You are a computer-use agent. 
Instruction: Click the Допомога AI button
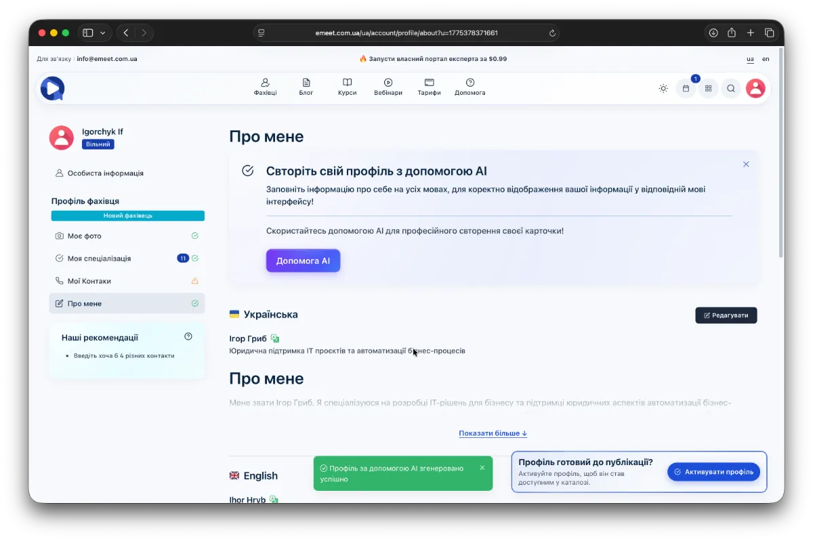303,260
